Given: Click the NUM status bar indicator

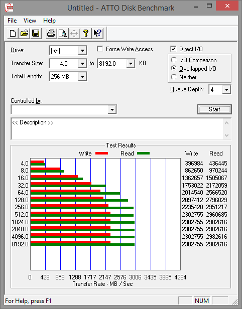Looking at the screenshot, I should pos(202,301).
